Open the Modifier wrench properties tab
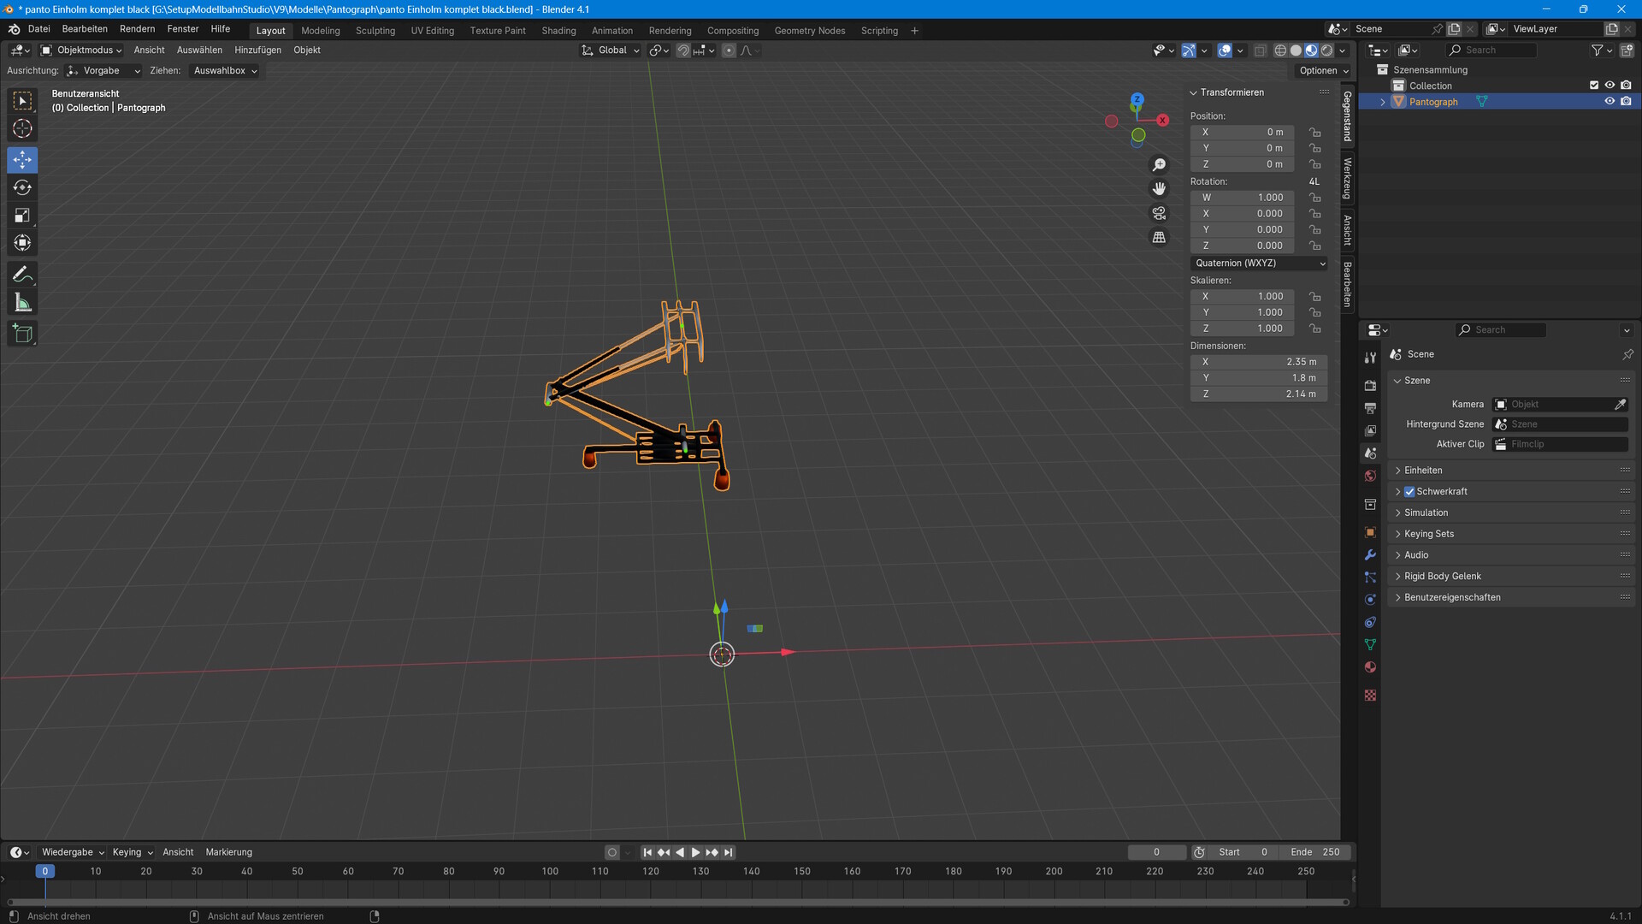Image resolution: width=1642 pixels, height=924 pixels. (x=1370, y=554)
